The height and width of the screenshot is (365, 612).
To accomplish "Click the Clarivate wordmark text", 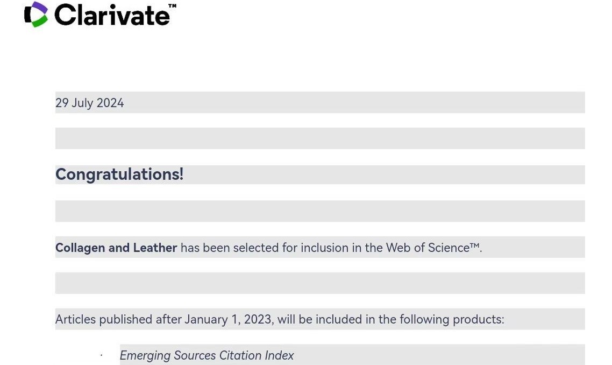I will pos(112,15).
